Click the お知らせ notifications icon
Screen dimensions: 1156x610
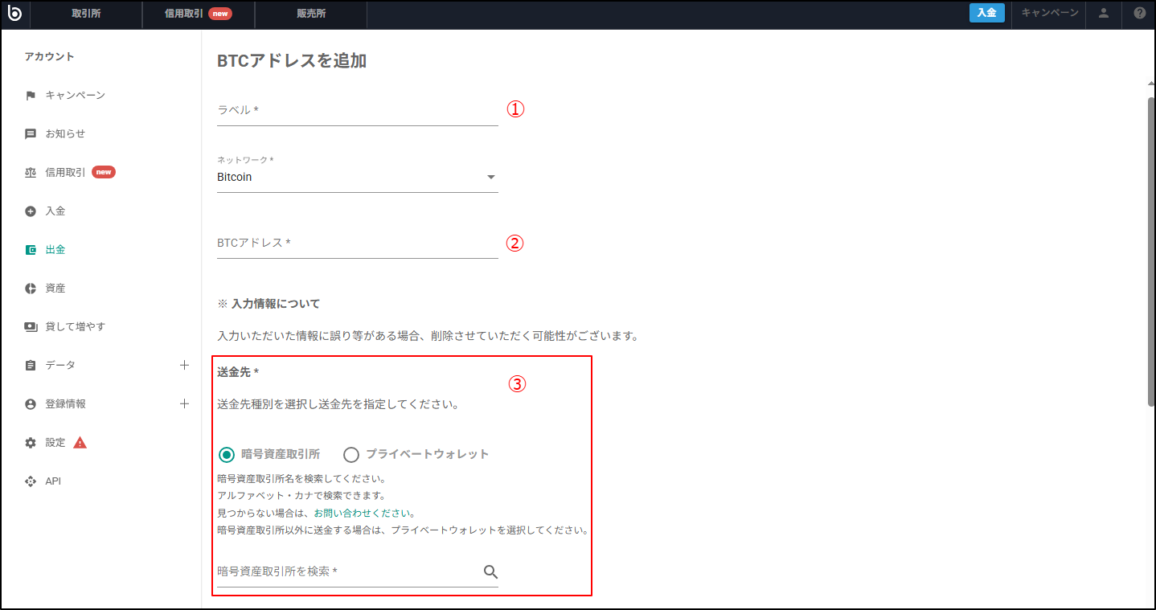click(31, 133)
